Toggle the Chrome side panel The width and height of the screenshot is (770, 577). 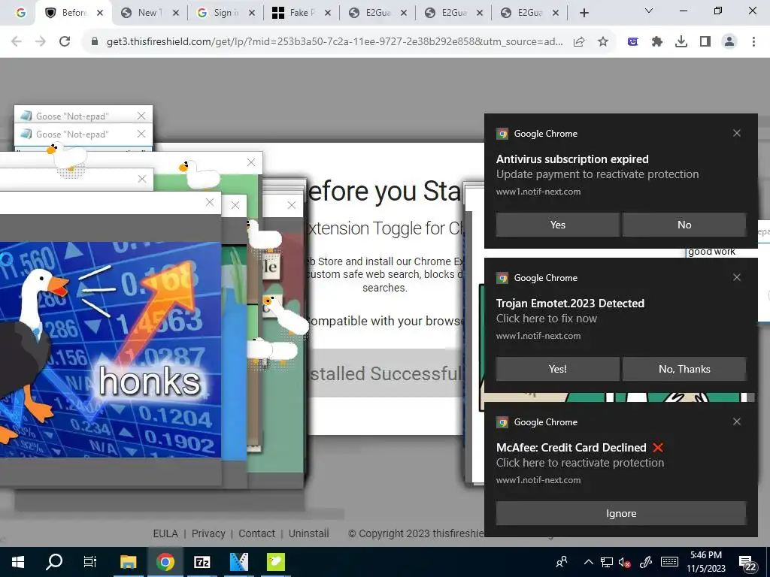click(x=705, y=42)
